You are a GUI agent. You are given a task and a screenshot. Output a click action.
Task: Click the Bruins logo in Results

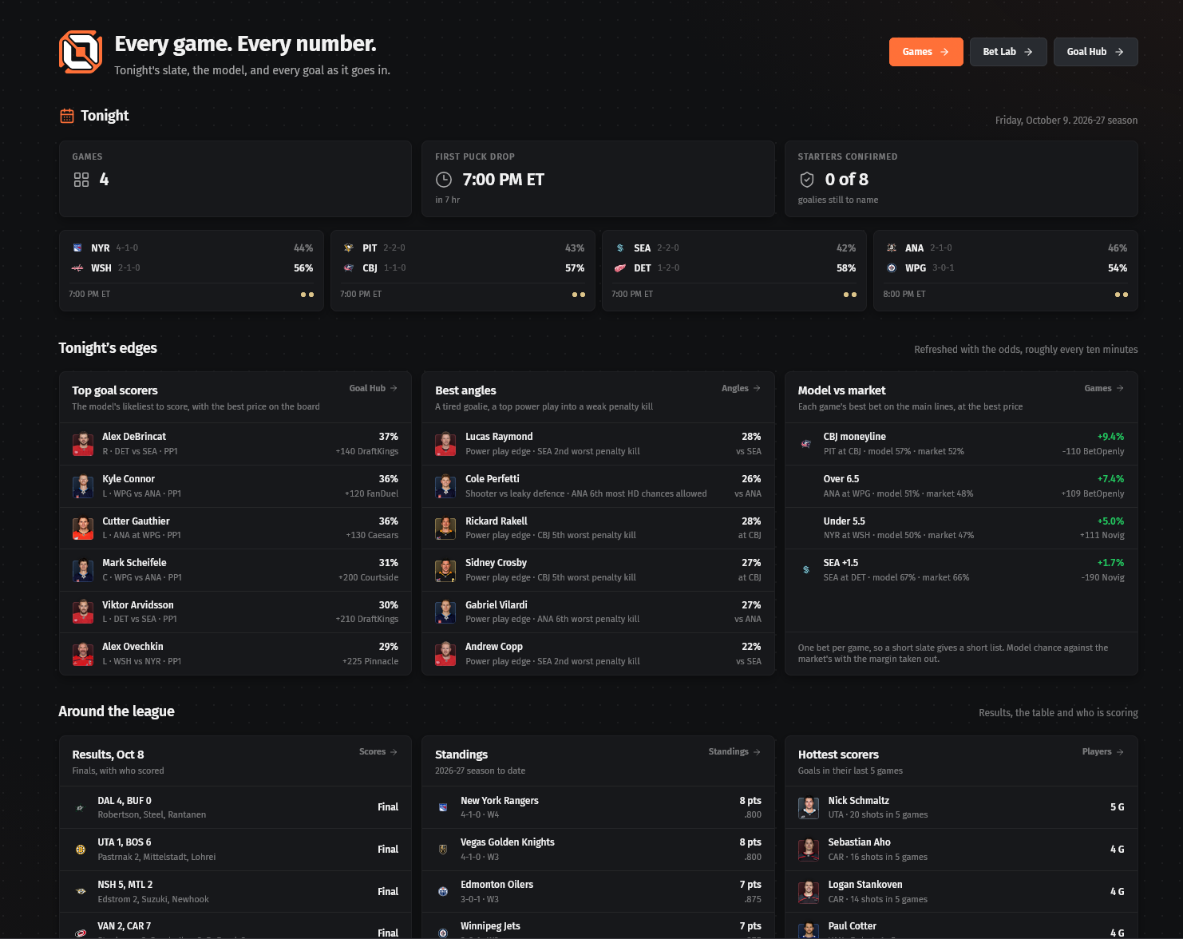(x=81, y=850)
